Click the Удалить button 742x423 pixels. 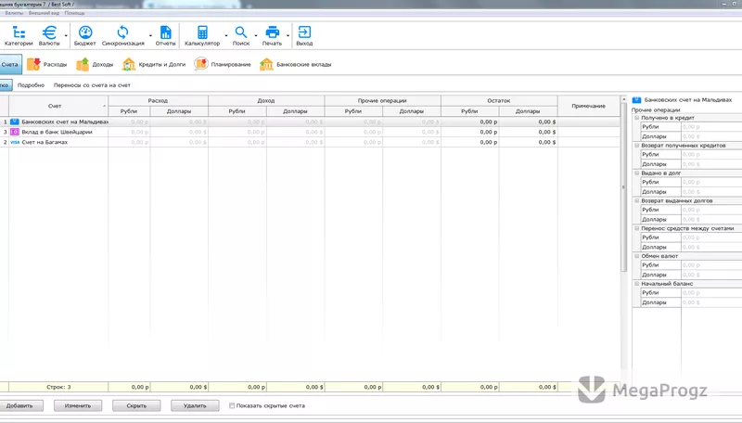(195, 405)
